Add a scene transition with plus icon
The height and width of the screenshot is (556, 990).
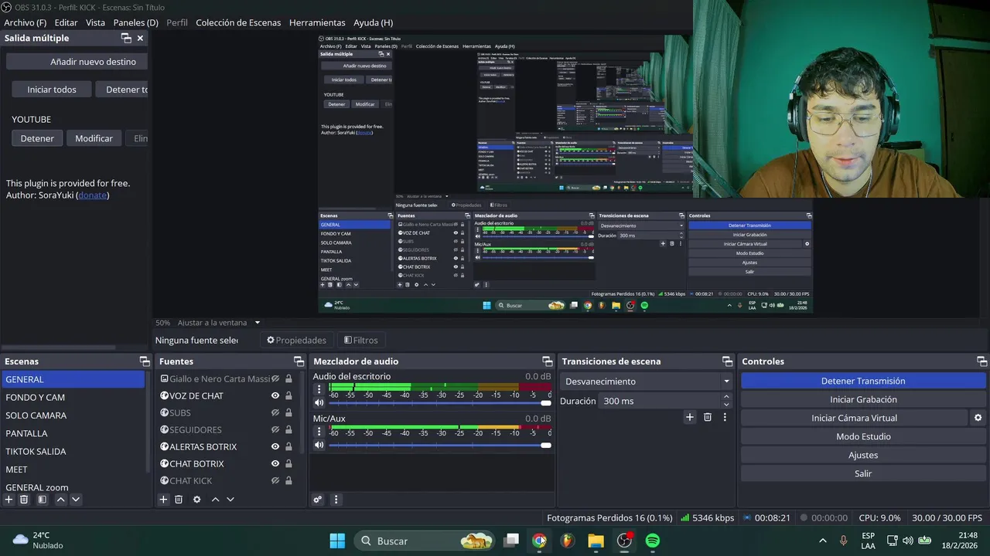tap(690, 417)
